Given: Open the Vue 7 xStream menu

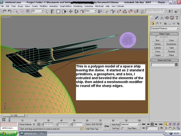Looking at the screenshot, I should 118,6.
